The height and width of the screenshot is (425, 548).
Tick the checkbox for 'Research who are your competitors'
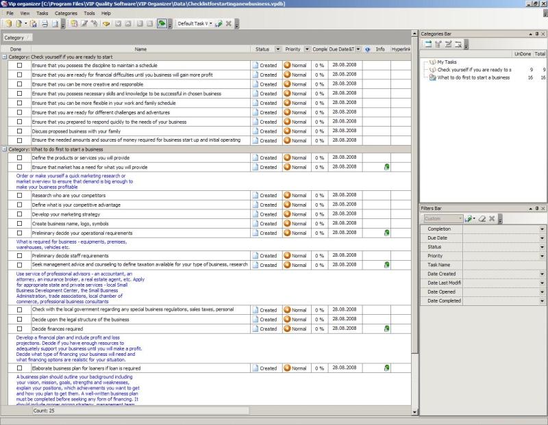[20, 196]
